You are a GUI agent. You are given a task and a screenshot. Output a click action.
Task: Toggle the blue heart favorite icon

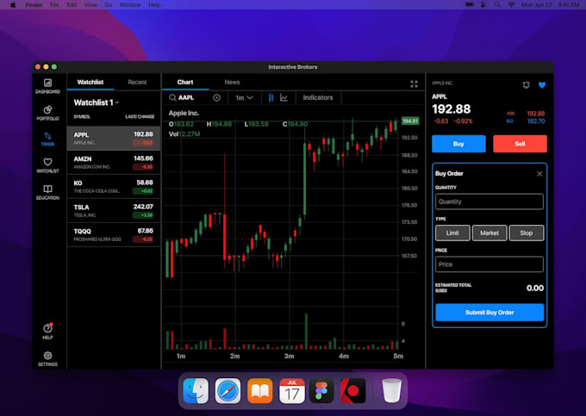point(542,85)
